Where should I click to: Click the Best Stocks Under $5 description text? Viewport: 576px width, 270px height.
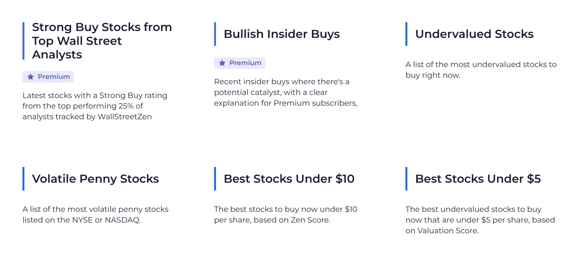pyautogui.click(x=480, y=220)
